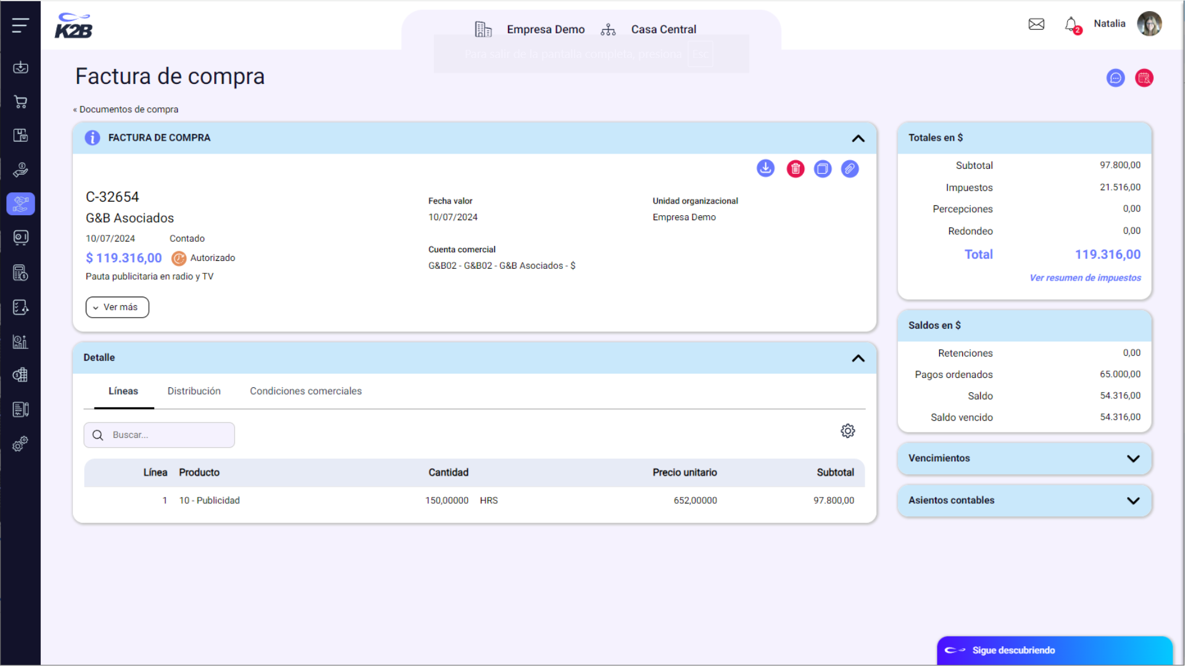Screen dimensions: 1185x666
Task: Expand the Vencimientos panel
Action: pos(1133,459)
